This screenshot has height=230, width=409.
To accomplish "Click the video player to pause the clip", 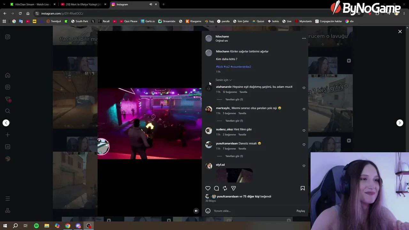I will pyautogui.click(x=150, y=124).
